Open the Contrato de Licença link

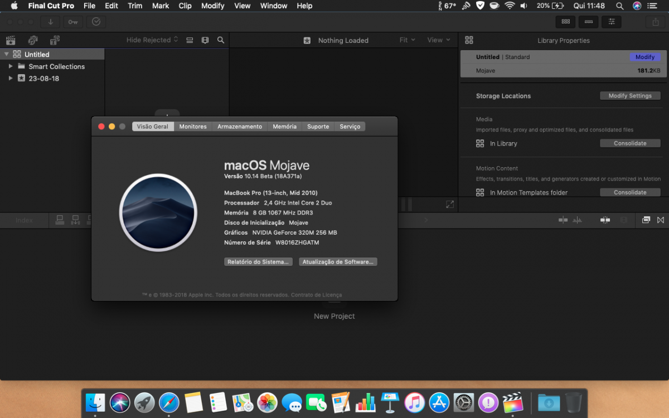pyautogui.click(x=317, y=295)
